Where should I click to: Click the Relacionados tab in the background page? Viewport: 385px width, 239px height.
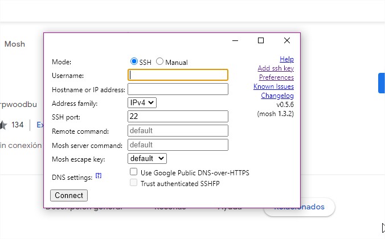299,207
